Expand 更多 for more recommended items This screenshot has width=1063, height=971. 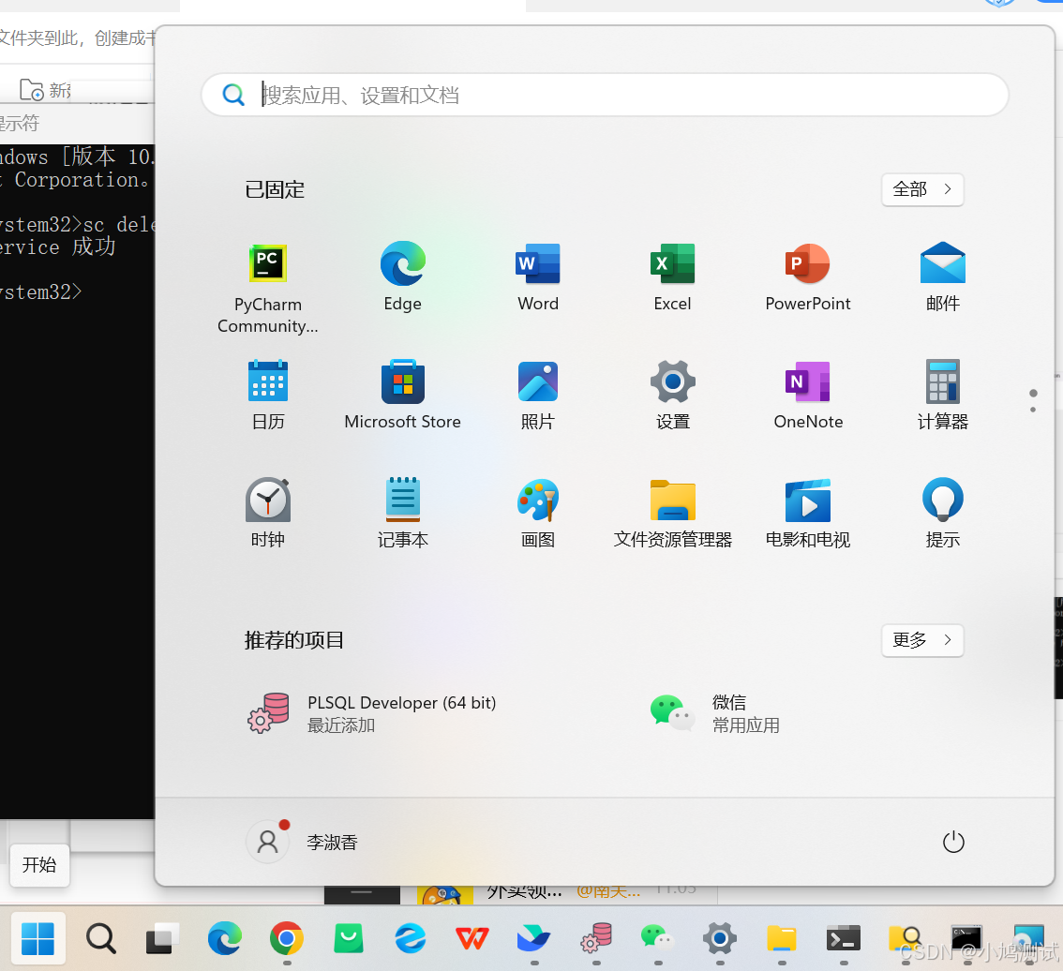coord(922,640)
